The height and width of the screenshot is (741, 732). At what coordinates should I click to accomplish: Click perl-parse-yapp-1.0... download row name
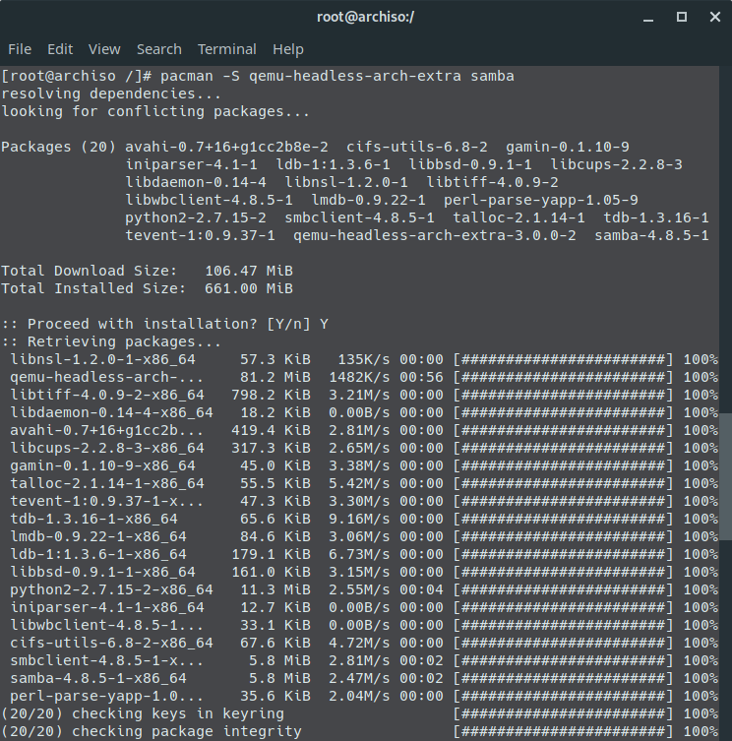[107, 696]
